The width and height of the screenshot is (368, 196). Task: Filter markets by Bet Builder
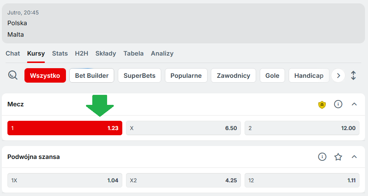(x=92, y=76)
